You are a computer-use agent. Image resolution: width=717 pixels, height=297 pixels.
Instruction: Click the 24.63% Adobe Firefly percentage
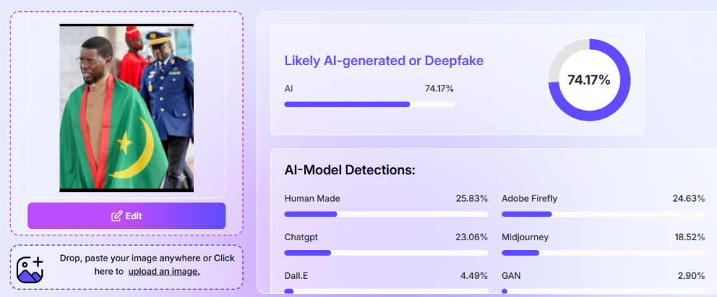pos(688,198)
